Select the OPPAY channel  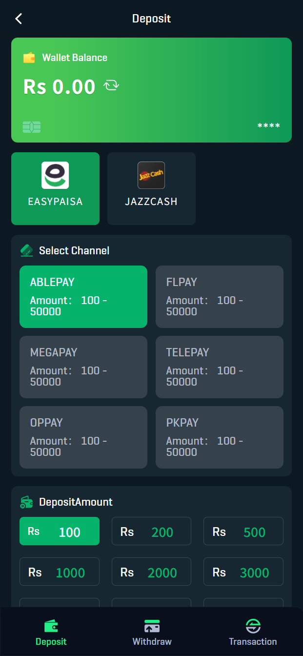(83, 437)
